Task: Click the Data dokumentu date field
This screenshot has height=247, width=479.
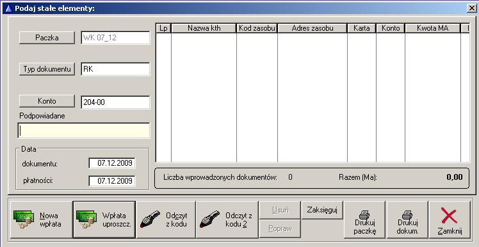Action: tap(112, 163)
